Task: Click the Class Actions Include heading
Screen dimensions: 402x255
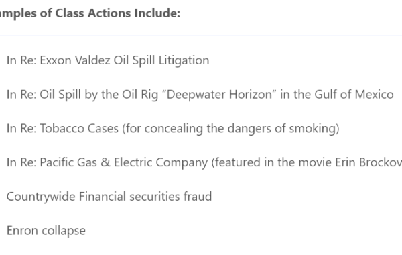Action: [90, 13]
